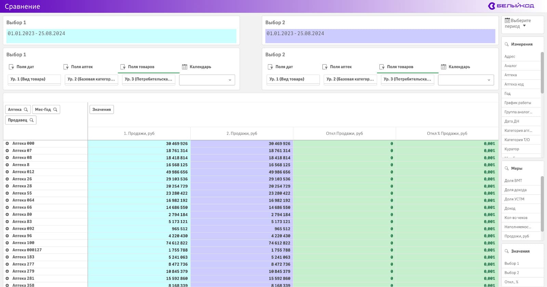Click the Поля товаров icon in Выбор 2

point(382,67)
